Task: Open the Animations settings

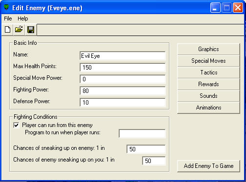Action: [208, 108]
